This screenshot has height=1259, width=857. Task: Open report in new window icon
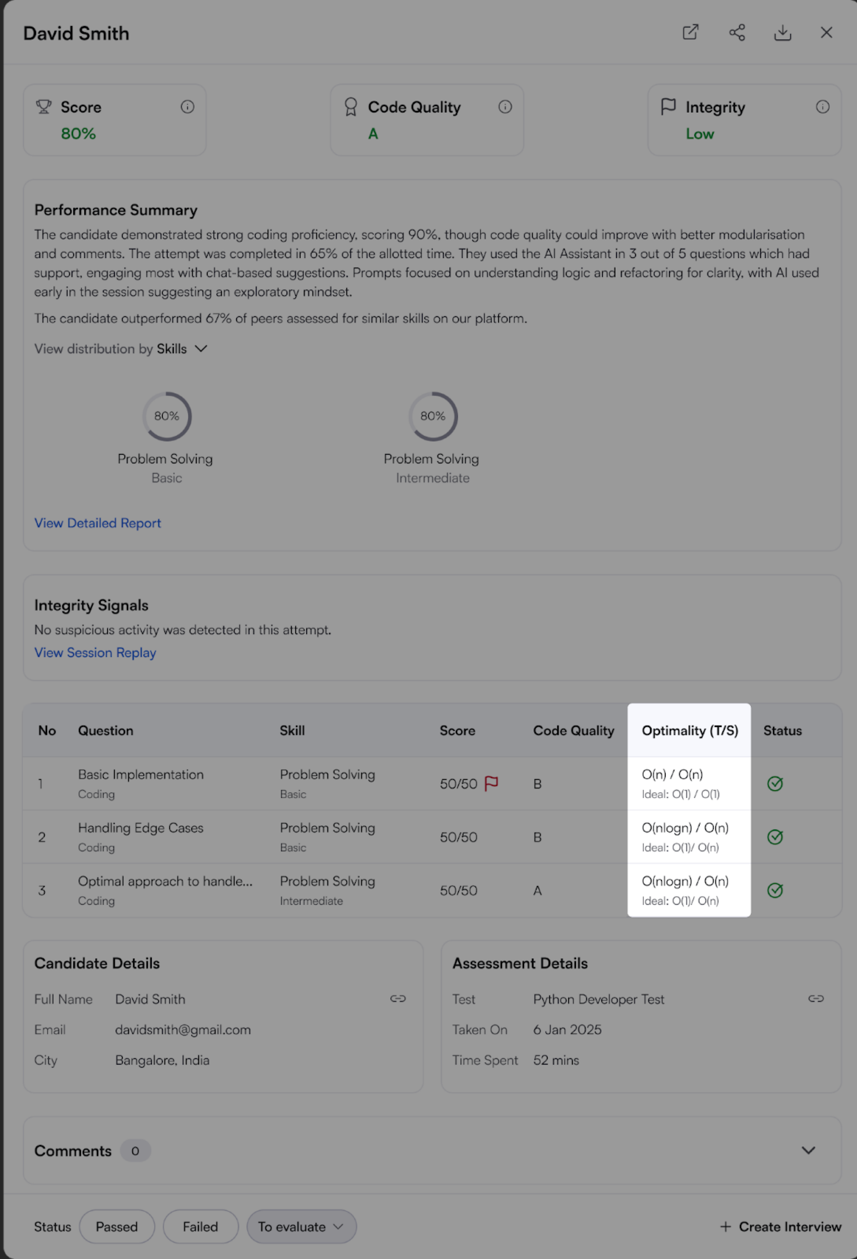[x=690, y=33]
